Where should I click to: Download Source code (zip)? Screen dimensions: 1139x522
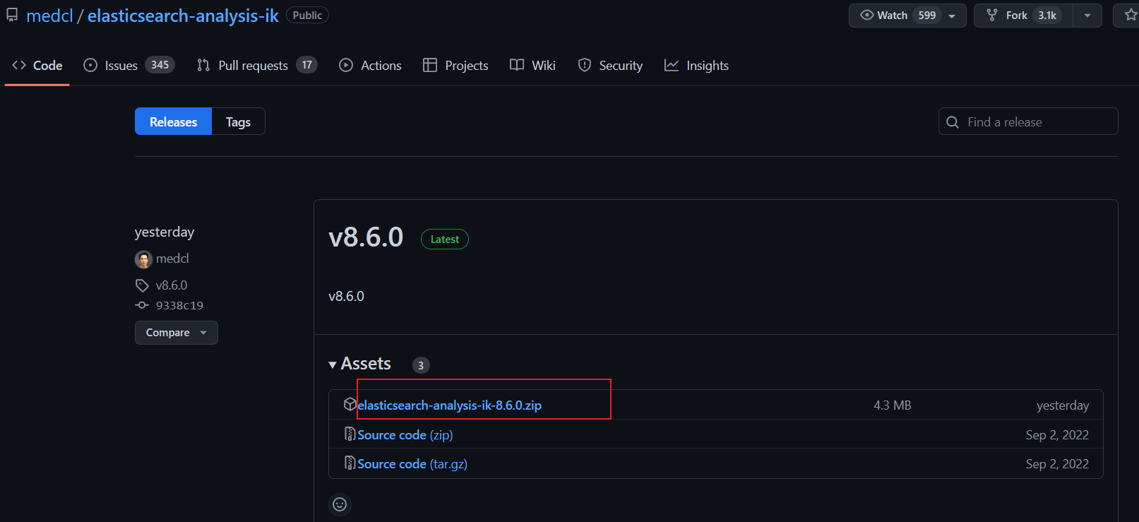405,435
